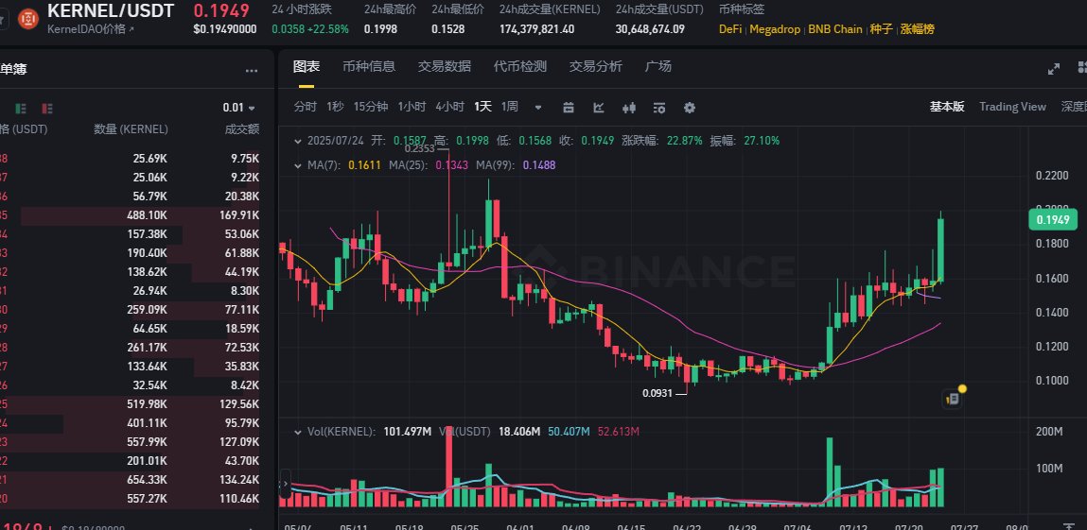This screenshot has height=530, width=1087.
Task: Collapse the MA indicator row chevron
Action: point(298,165)
